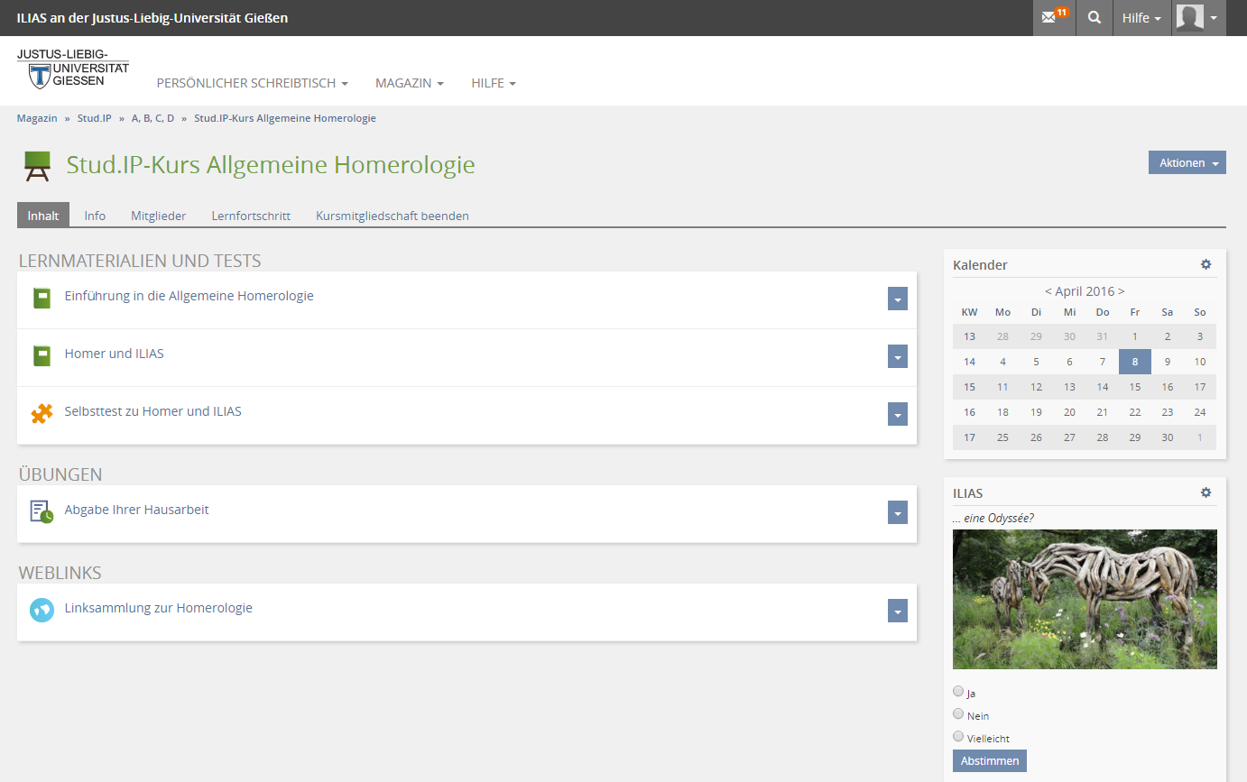Go to next month in calendar

tap(1121, 291)
